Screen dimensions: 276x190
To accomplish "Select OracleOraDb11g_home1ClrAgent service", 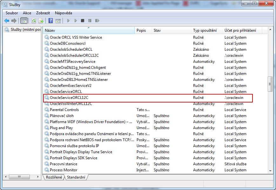I will [x=78, y=68].
